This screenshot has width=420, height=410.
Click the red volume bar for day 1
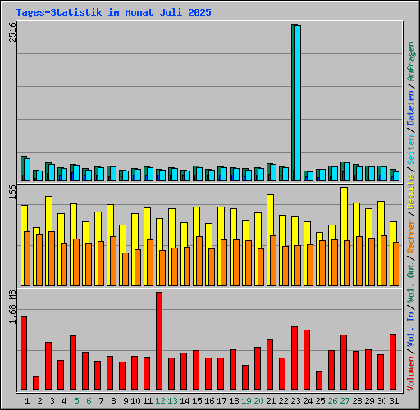[x=24, y=353]
